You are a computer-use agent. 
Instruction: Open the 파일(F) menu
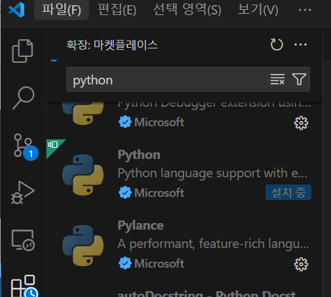[x=62, y=10]
